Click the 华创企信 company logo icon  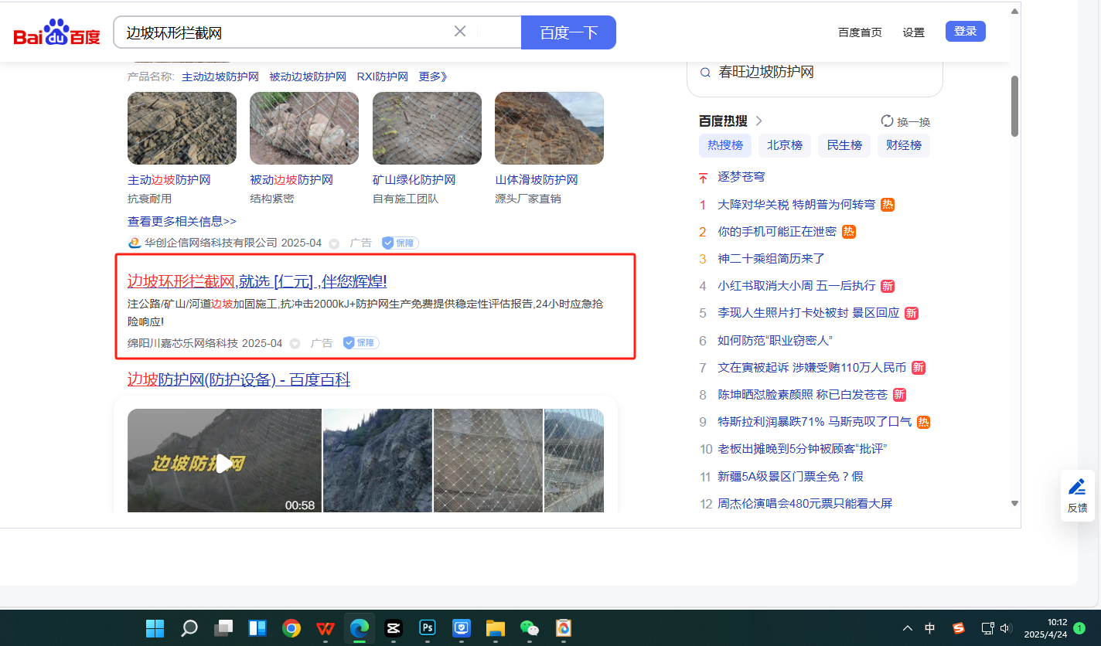click(135, 243)
